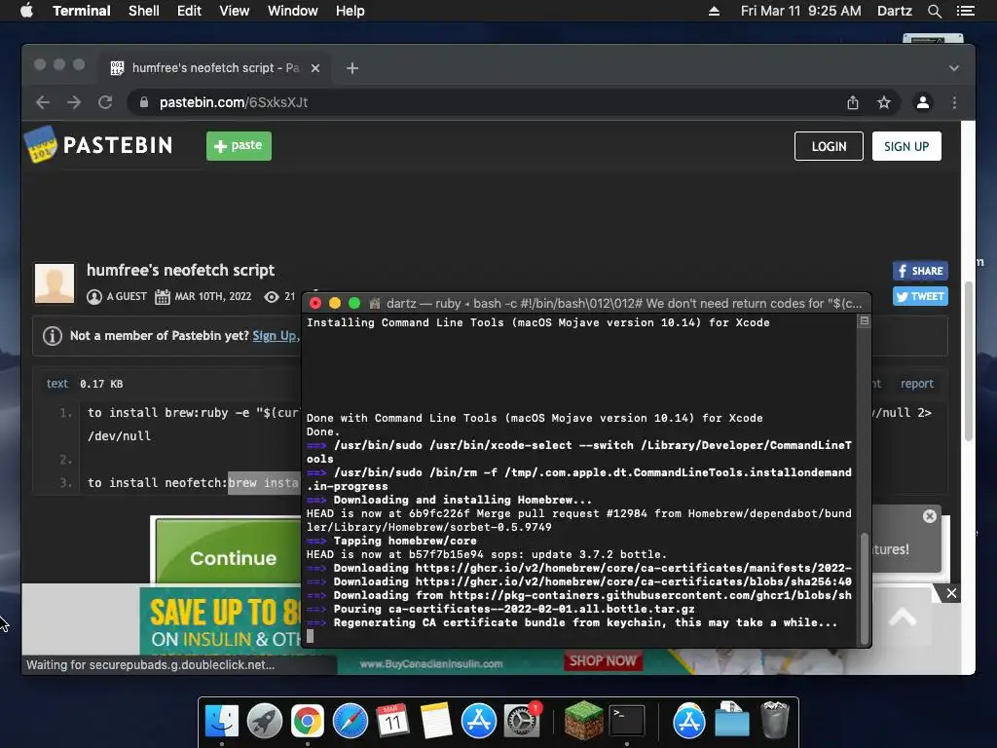997x748 pixels.
Task: Click the Pastebin logo
Action: click(x=98, y=145)
